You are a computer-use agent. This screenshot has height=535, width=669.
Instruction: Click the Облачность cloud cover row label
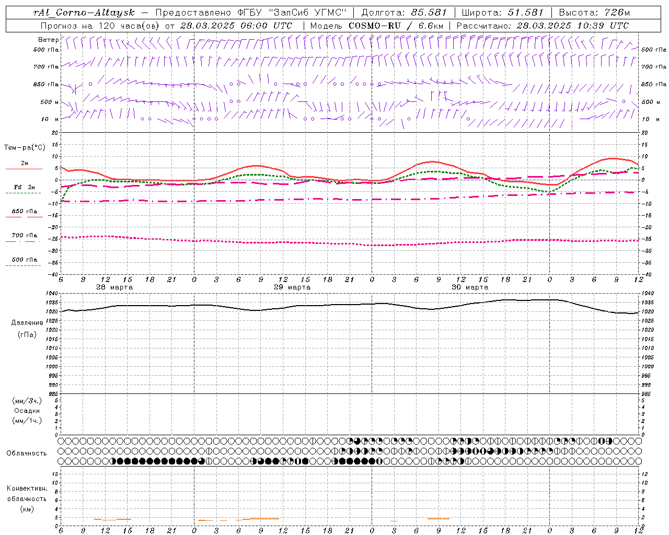coord(27,453)
